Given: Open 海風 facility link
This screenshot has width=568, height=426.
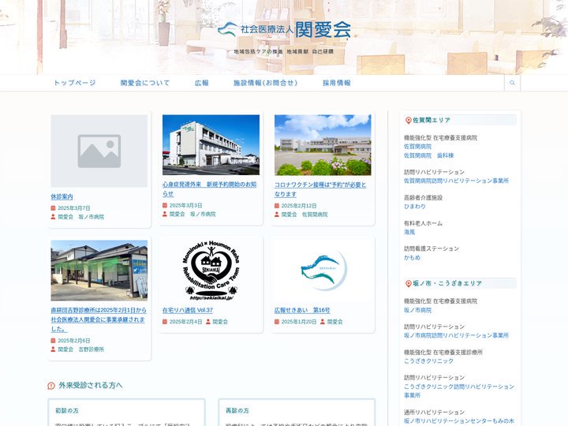Looking at the screenshot, I should (409, 232).
